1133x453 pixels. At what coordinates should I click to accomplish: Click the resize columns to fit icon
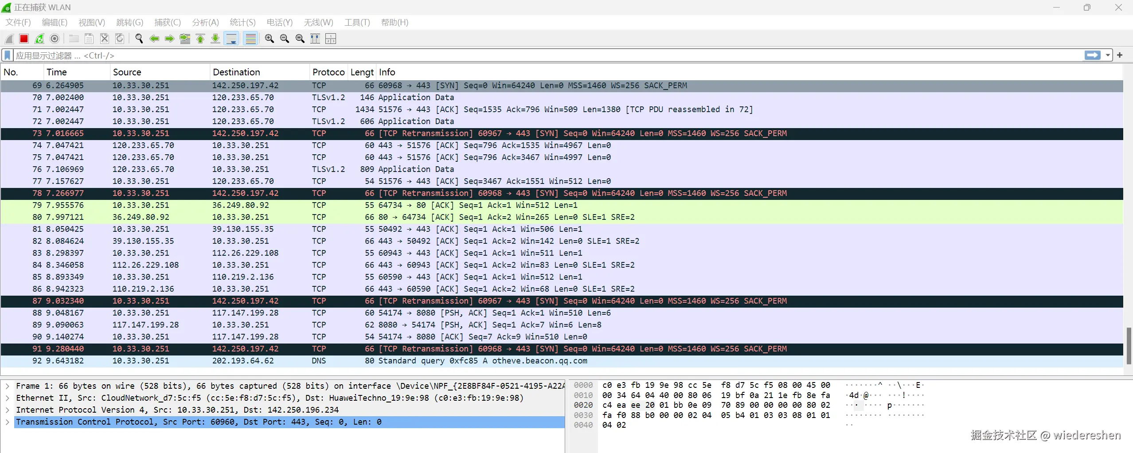point(315,39)
